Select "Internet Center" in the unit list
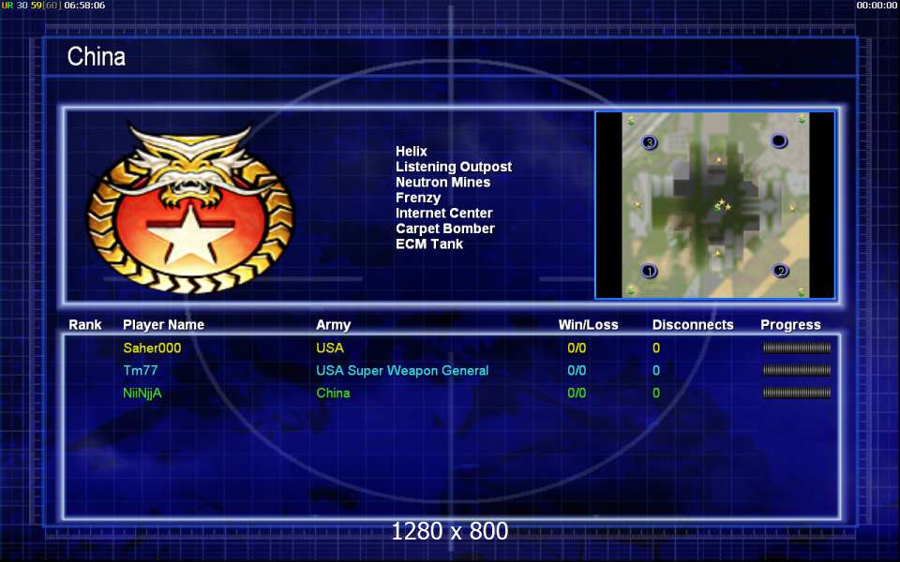This screenshot has height=562, width=900. [x=443, y=214]
